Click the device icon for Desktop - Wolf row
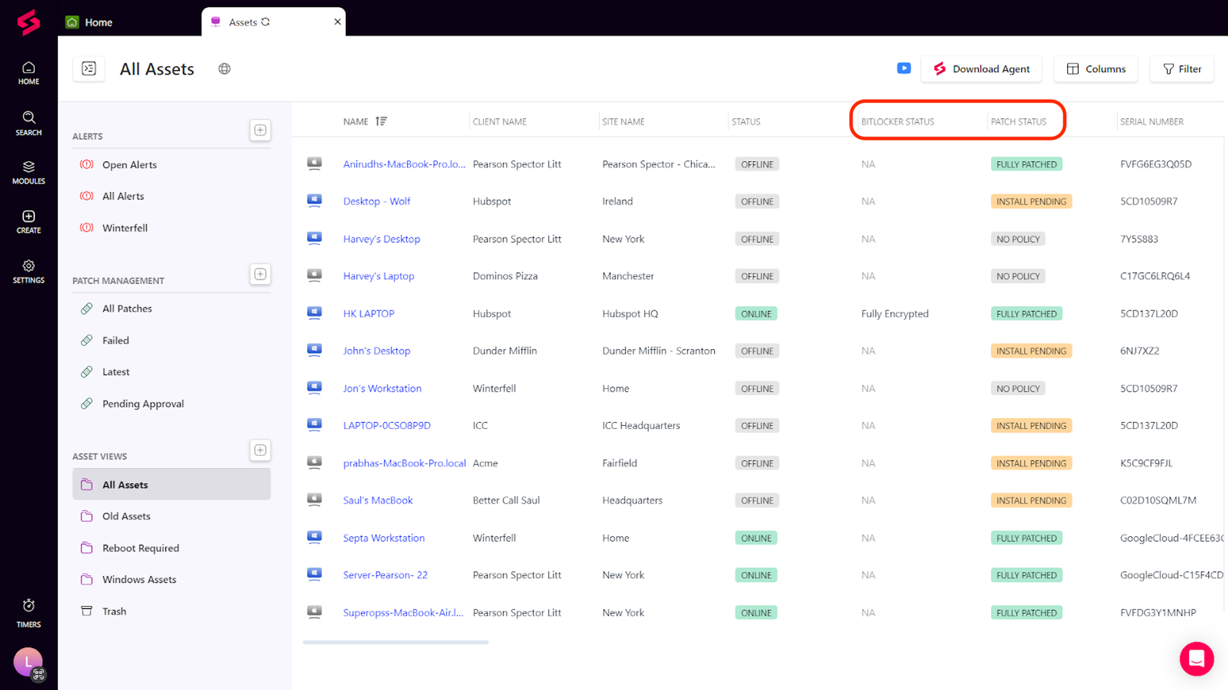Screen dimensions: 1228x690 314,201
